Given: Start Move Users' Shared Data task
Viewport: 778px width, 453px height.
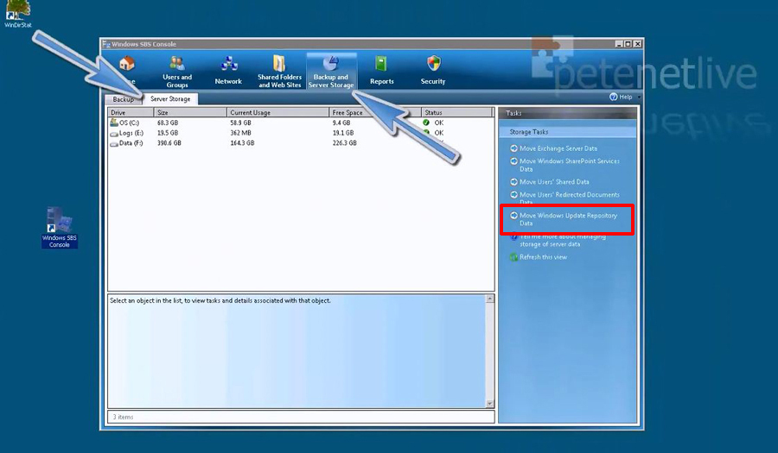Looking at the screenshot, I should 554,182.
